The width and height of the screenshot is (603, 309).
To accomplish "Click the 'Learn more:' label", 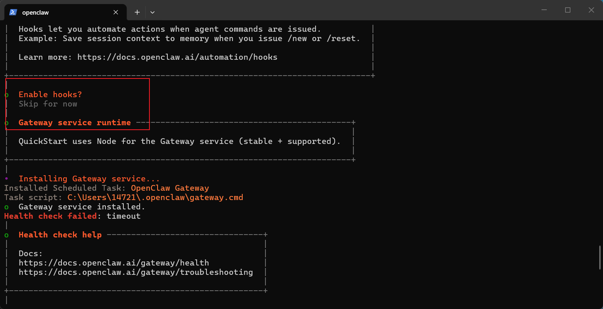I will [45, 57].
